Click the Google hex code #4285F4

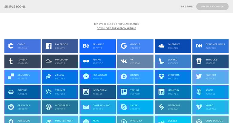[135, 48]
